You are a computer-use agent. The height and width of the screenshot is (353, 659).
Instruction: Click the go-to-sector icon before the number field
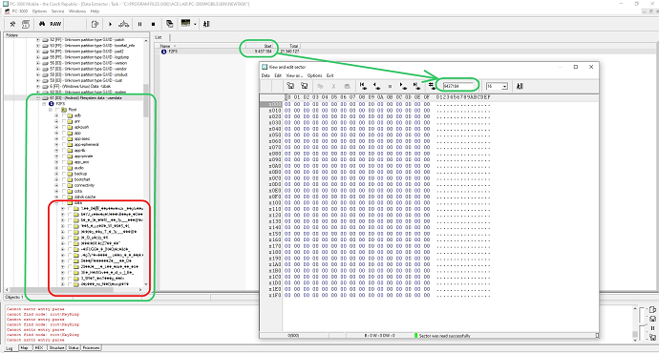point(432,86)
